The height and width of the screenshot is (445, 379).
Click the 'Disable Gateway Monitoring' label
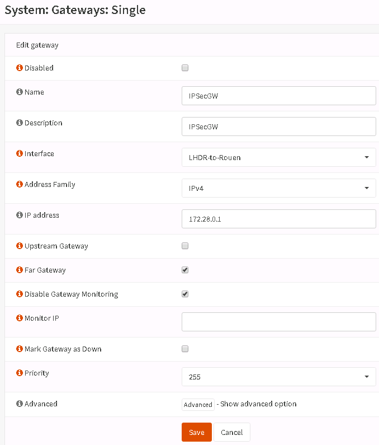(71, 294)
